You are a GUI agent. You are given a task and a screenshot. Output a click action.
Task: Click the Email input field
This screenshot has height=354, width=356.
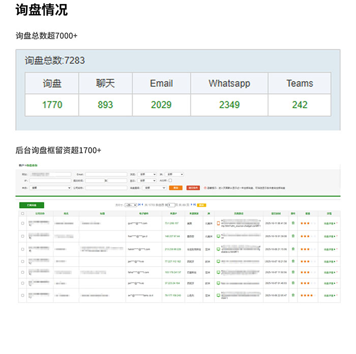[106, 174]
